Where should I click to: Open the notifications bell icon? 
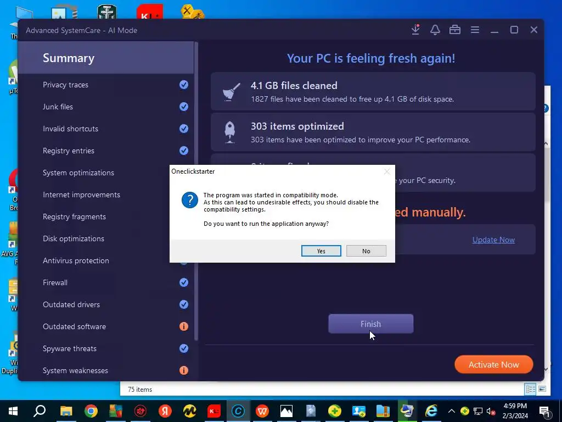click(435, 30)
